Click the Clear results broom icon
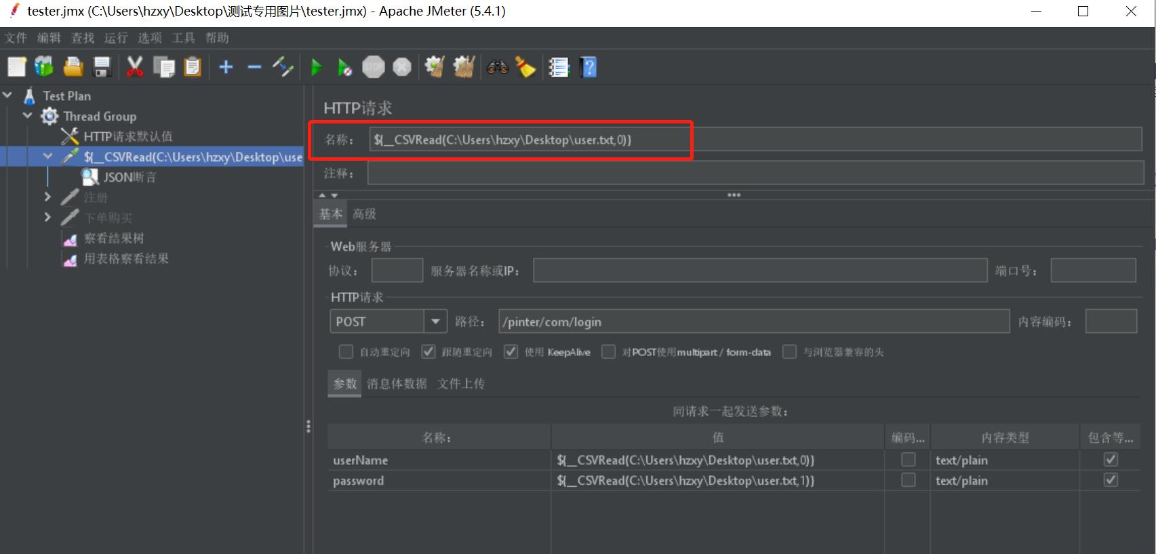This screenshot has height=554, width=1156. 435,67
